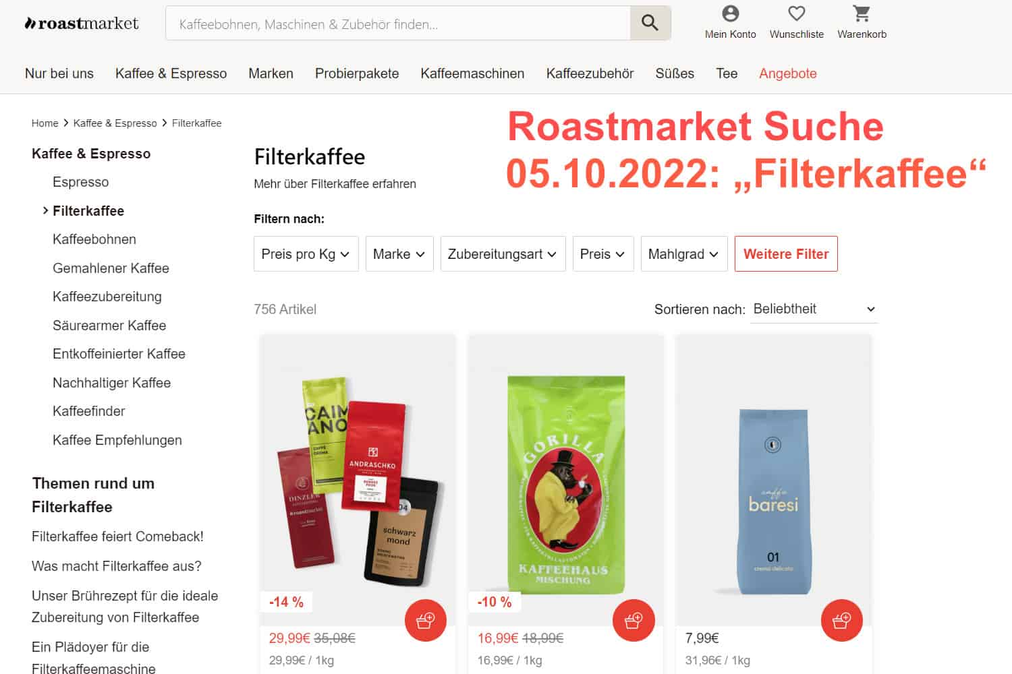
Task: Expand the Marke filter dropdown
Action: tap(399, 254)
